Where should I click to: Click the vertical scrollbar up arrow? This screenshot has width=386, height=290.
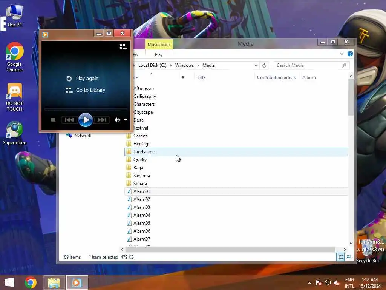pos(351,76)
